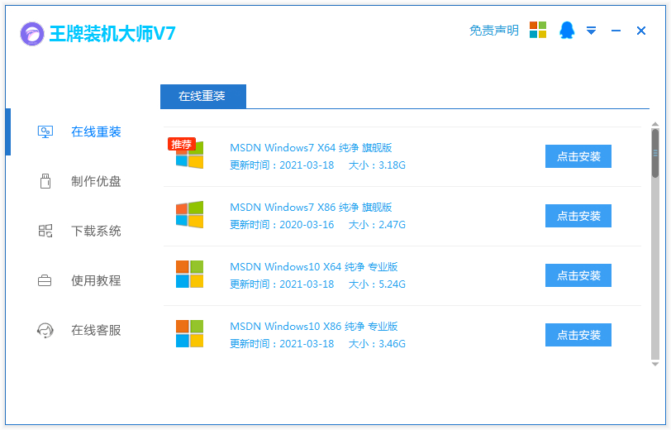Screen dimensions: 671x430
Task: Install MSDN Windows10 X86 via 点击安装
Action: click(578, 335)
